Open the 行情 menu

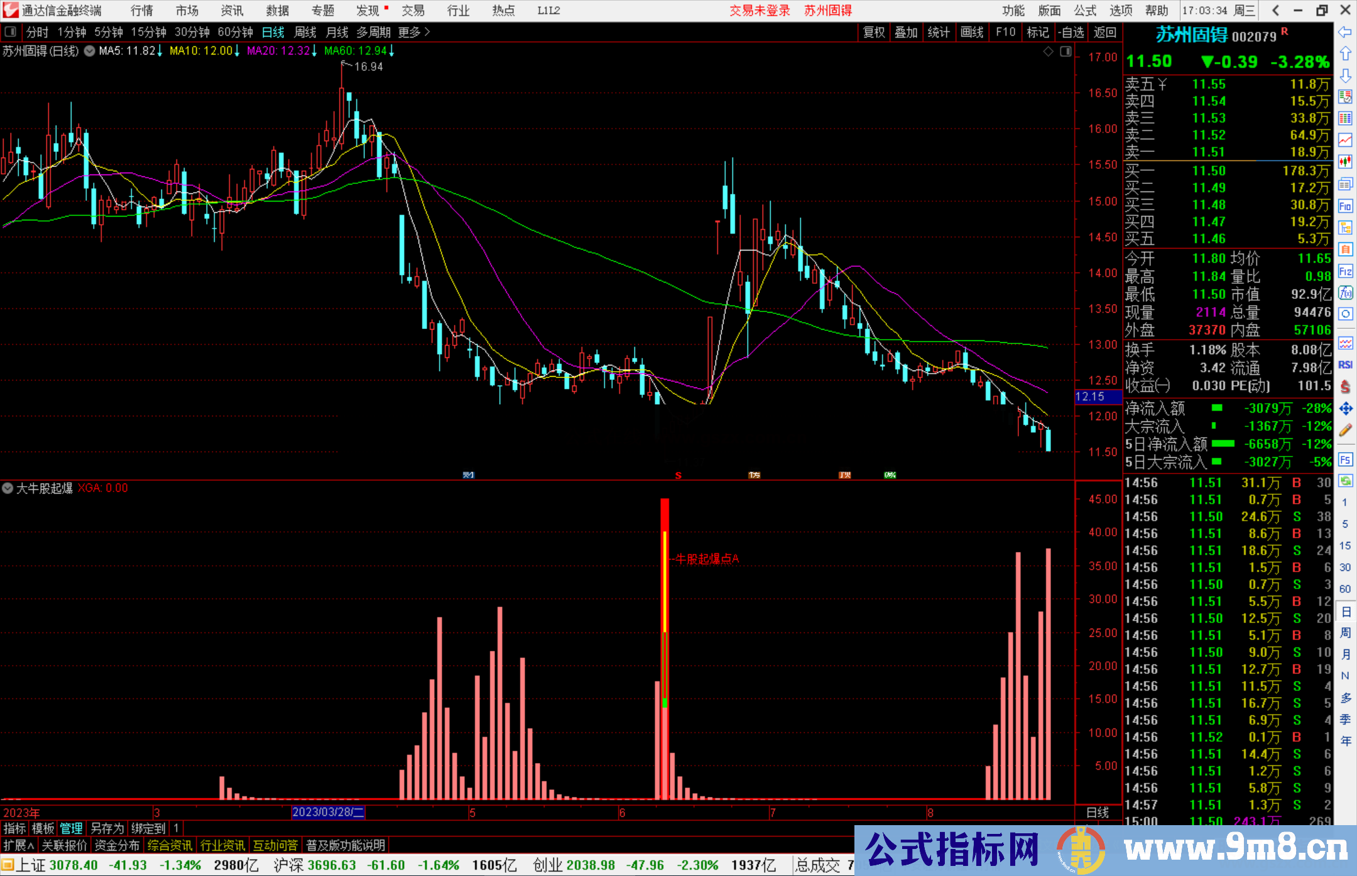pyautogui.click(x=141, y=11)
